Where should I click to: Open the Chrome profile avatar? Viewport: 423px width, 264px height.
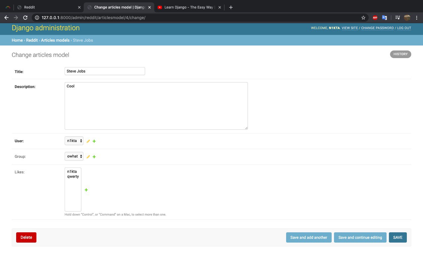(407, 17)
